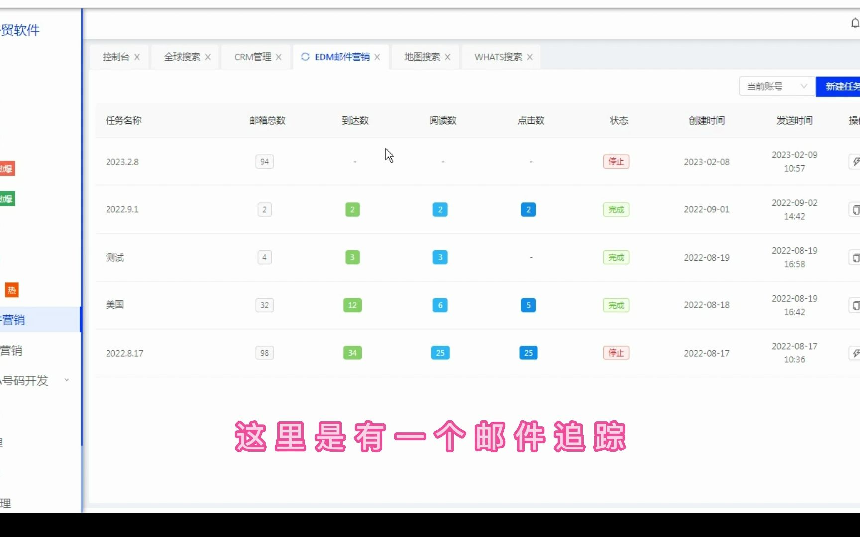Image resolution: width=860 pixels, height=537 pixels.
Task: Click the action icon for task 2022.8.17
Action: [x=855, y=353]
